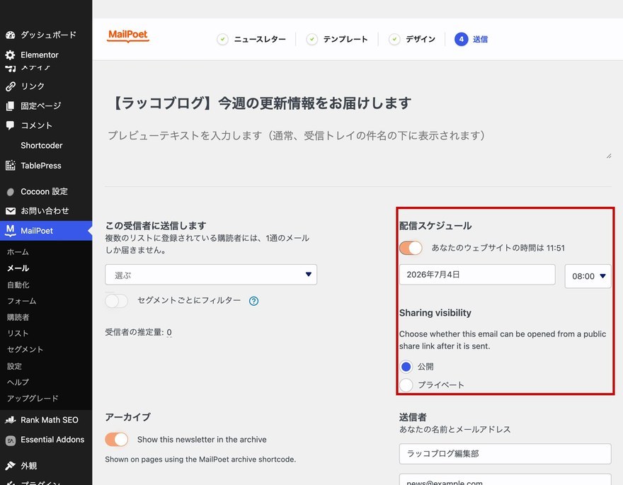
Task: Click the リンク chain icon
Action: point(11,86)
